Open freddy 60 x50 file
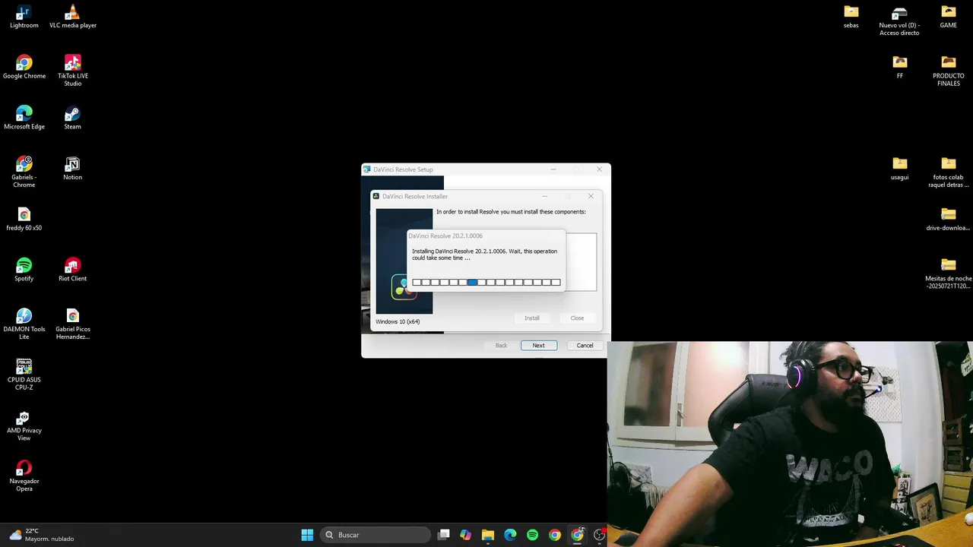973x547 pixels. tap(24, 220)
